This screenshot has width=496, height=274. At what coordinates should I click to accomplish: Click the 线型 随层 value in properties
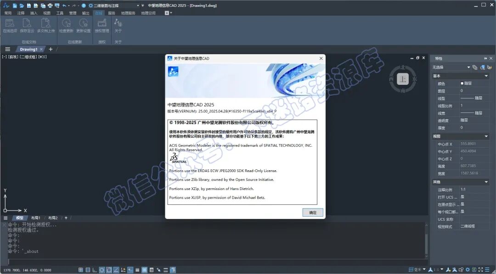(x=474, y=98)
